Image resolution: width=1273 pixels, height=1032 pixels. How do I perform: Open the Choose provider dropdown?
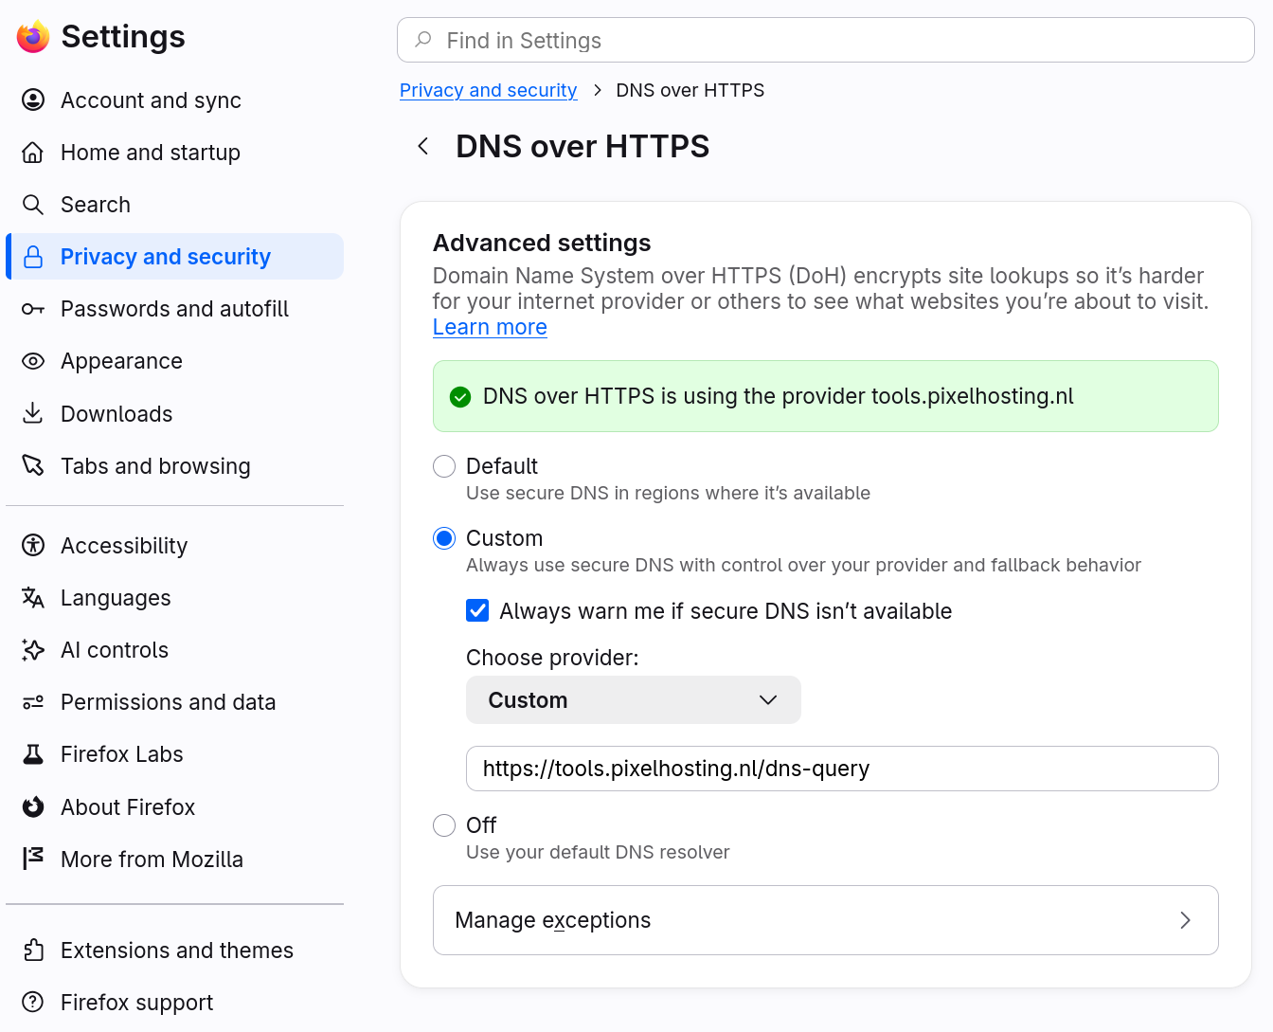tap(634, 700)
